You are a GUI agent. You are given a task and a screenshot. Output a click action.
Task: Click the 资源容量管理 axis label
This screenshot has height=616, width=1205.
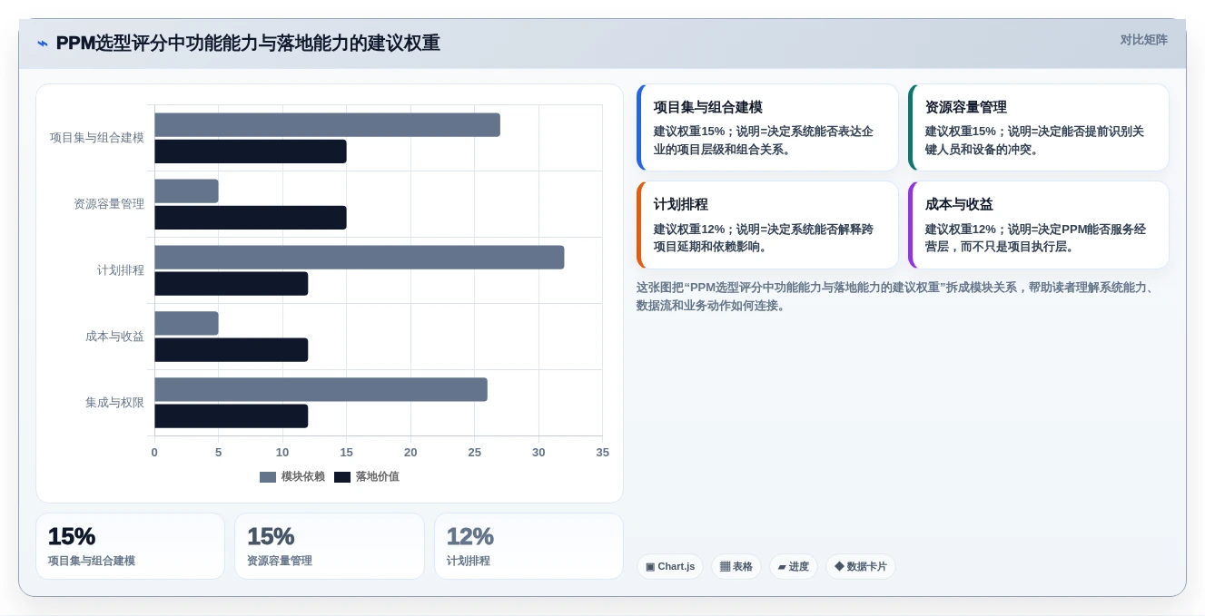(x=109, y=204)
